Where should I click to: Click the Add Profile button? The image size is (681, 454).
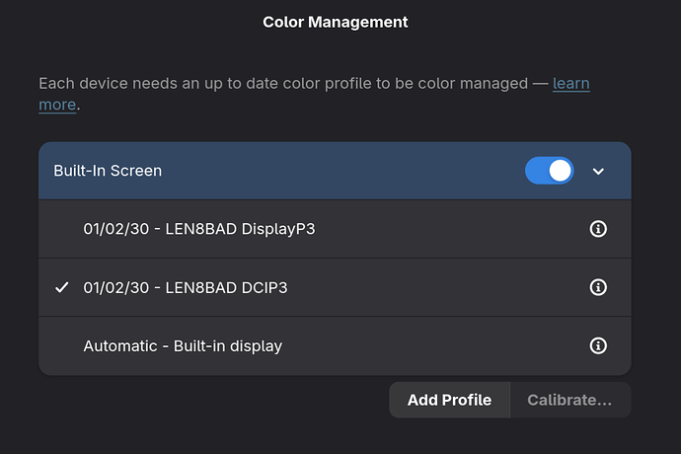point(449,400)
